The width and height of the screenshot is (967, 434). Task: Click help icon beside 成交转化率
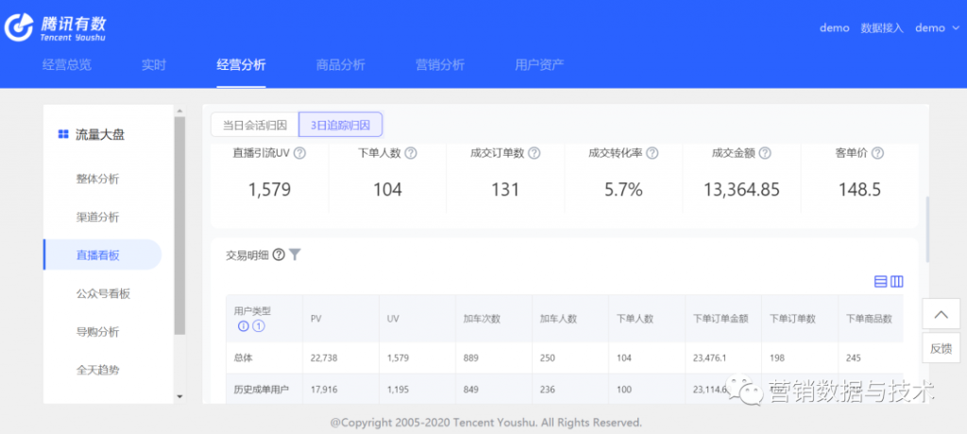coord(652,153)
